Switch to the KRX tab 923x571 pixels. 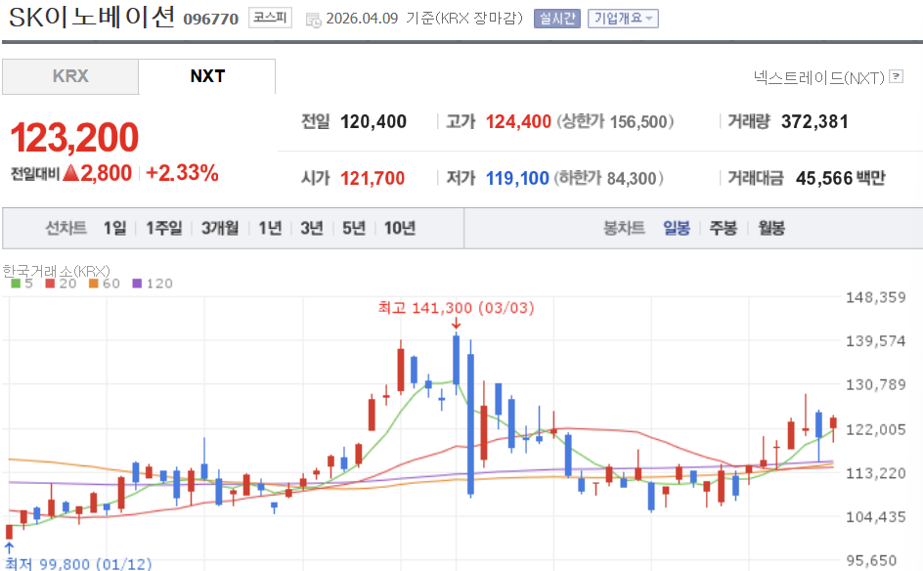tap(70, 76)
